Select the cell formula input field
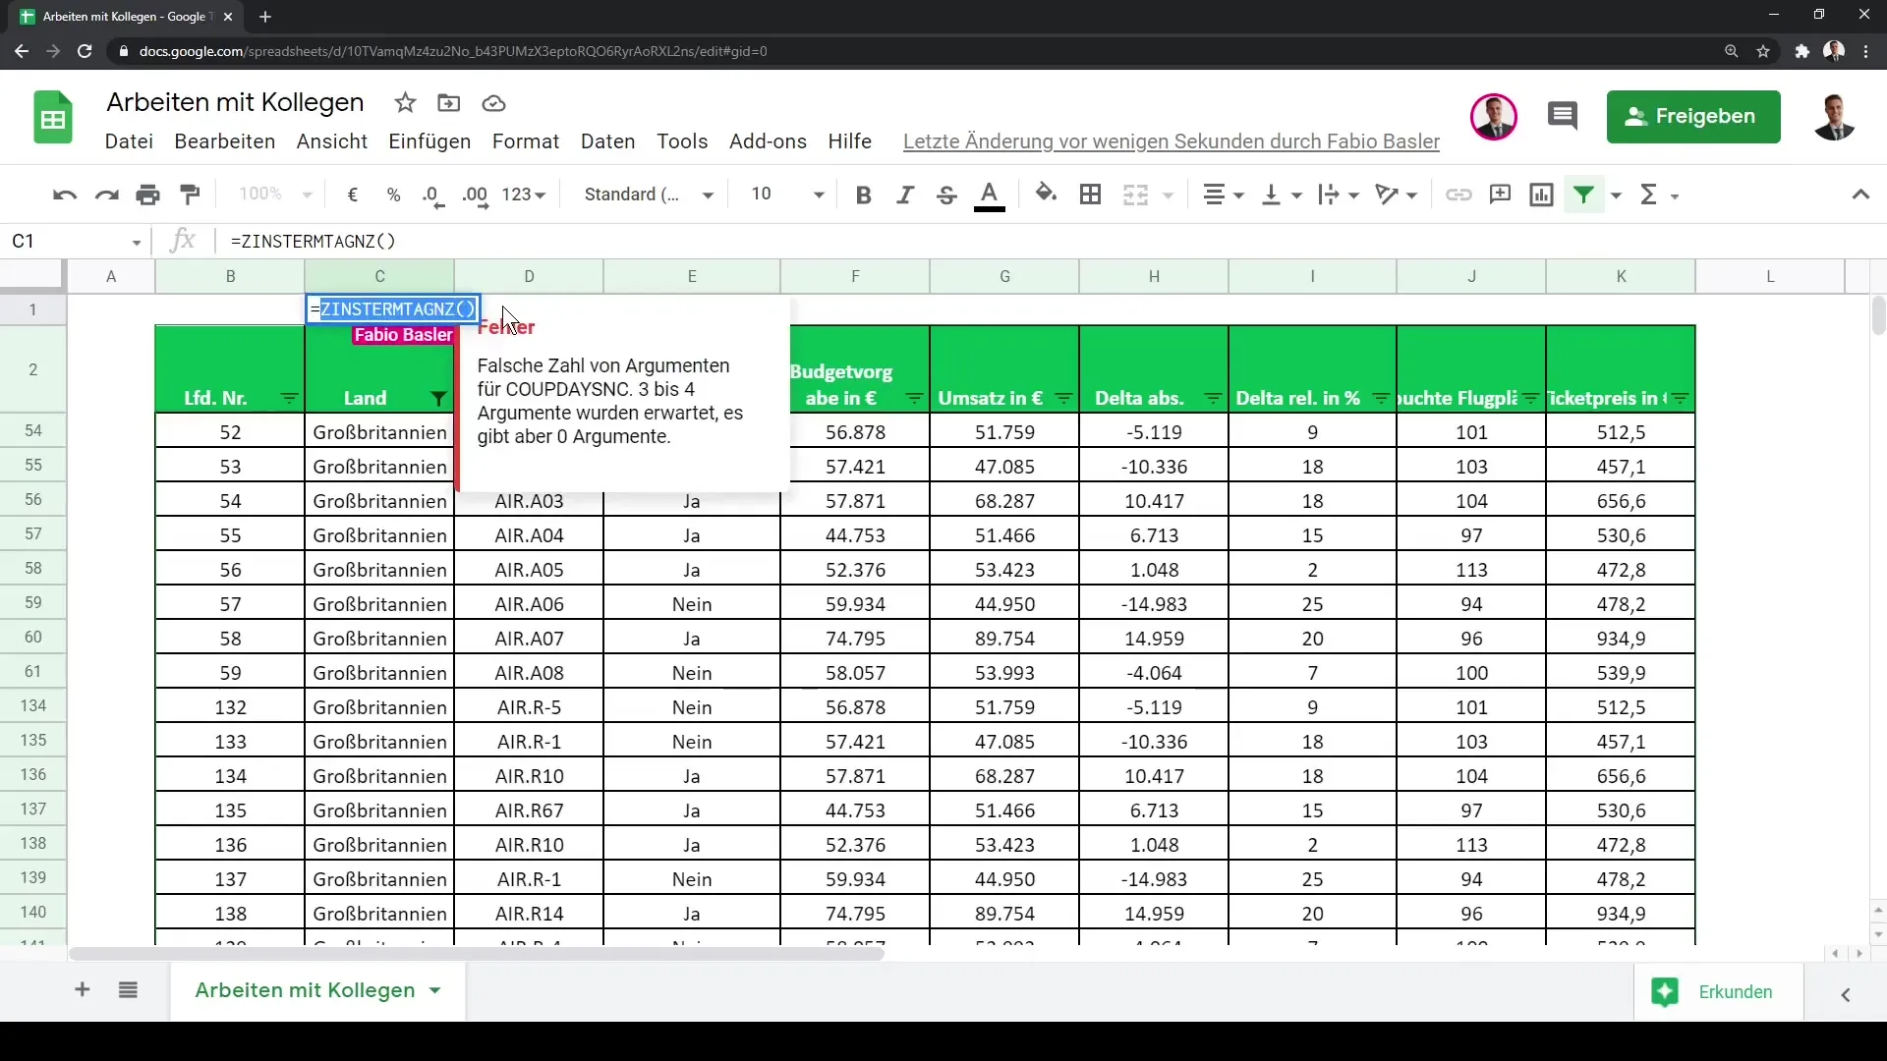1887x1061 pixels. pos(1009,241)
